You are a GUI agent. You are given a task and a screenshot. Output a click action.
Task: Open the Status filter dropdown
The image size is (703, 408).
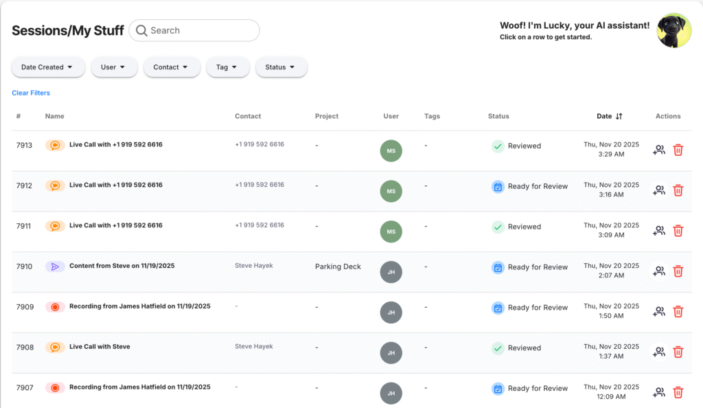(280, 67)
